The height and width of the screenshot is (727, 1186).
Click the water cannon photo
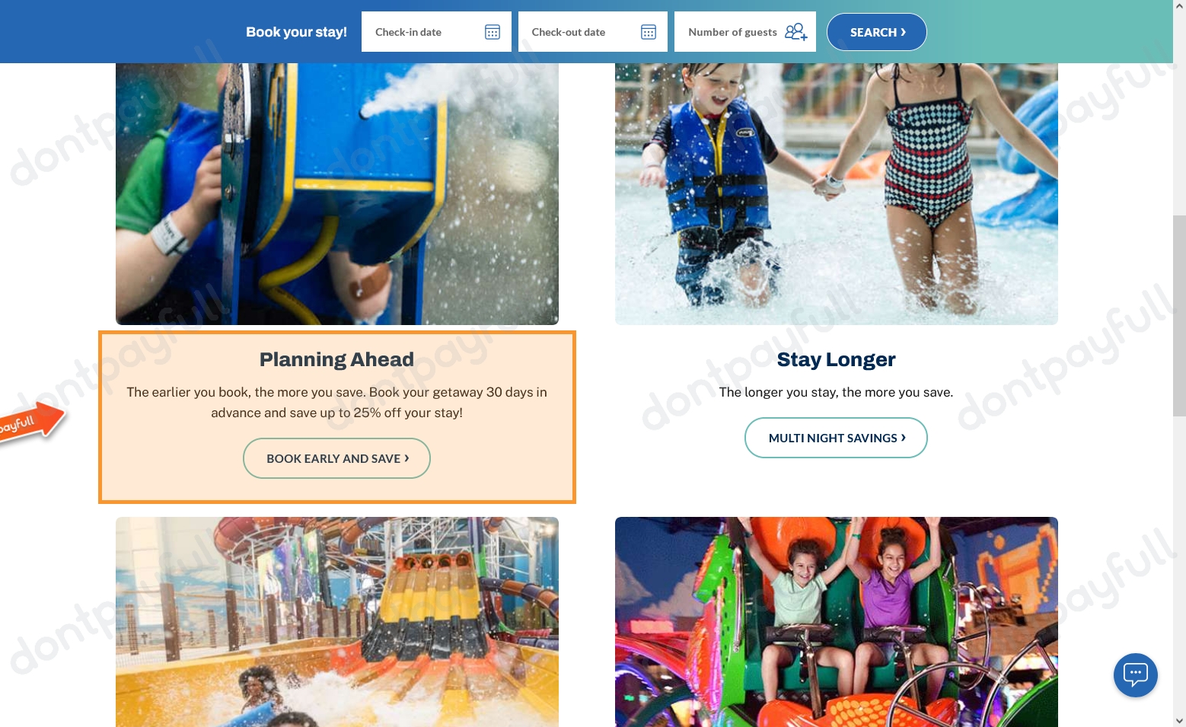(337, 194)
